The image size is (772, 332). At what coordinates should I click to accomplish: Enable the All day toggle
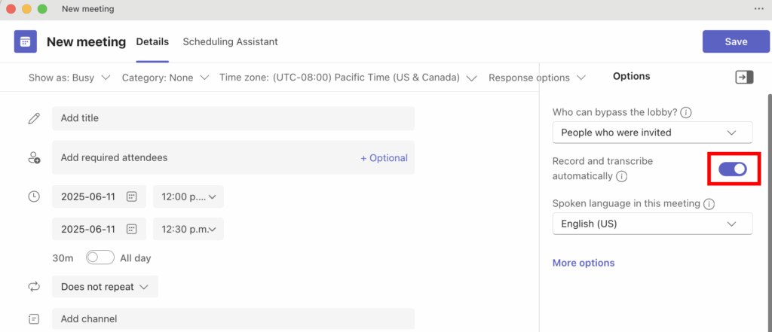[x=100, y=257]
